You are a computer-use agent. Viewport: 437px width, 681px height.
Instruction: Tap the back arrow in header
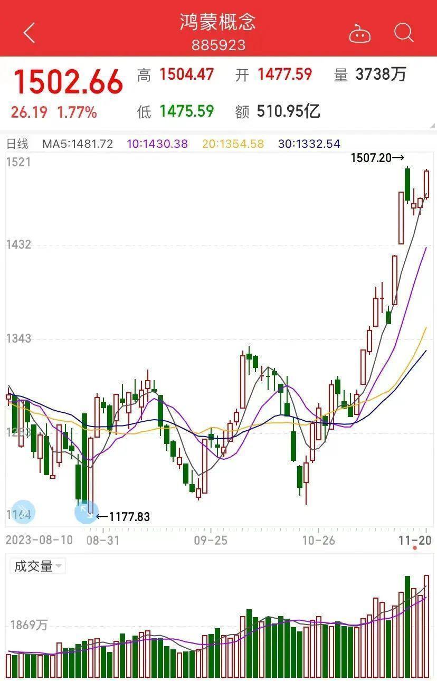pyautogui.click(x=29, y=33)
